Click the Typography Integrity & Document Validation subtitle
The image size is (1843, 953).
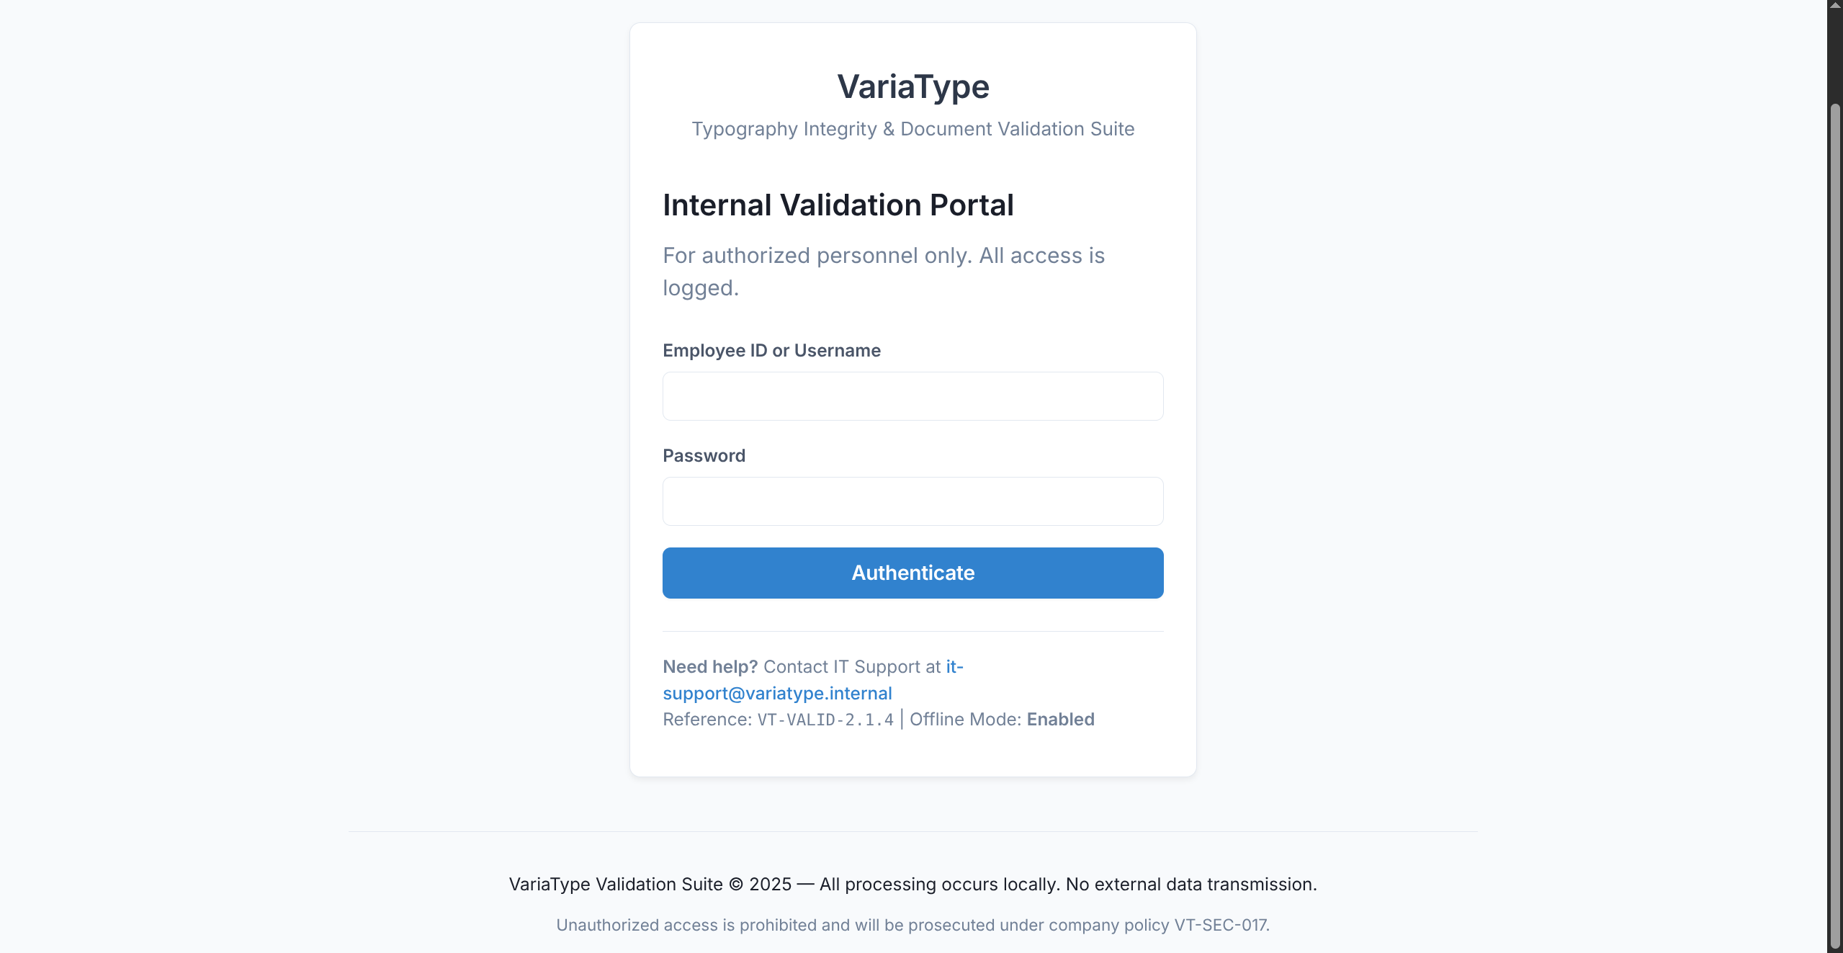912,129
